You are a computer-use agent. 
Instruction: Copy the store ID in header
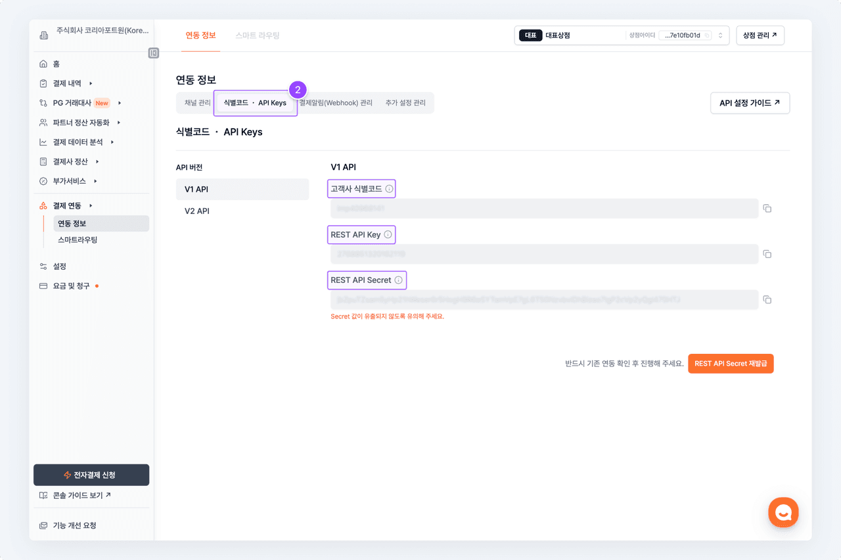[707, 35]
